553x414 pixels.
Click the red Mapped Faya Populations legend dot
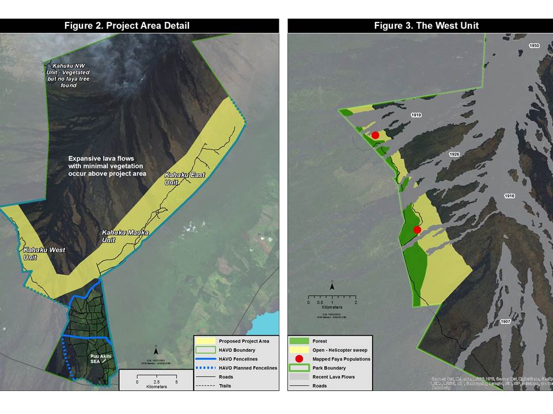click(x=299, y=359)
